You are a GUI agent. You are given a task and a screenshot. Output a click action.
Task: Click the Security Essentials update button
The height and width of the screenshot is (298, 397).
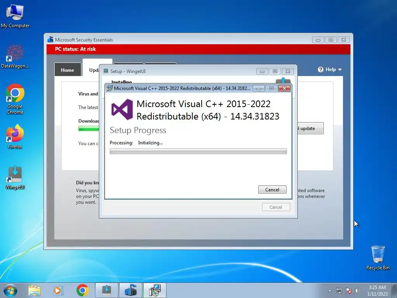click(x=311, y=128)
